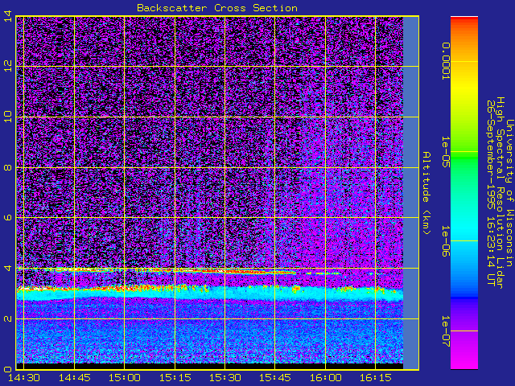Select the 14:30 time axis label
515x386 pixels.
pos(24,378)
